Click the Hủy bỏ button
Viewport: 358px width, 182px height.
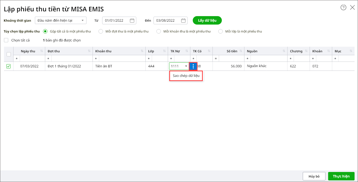click(x=314, y=176)
